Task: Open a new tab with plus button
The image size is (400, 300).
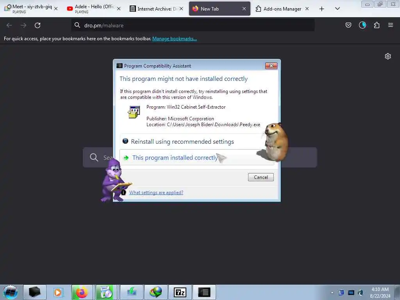Action: click(x=322, y=9)
